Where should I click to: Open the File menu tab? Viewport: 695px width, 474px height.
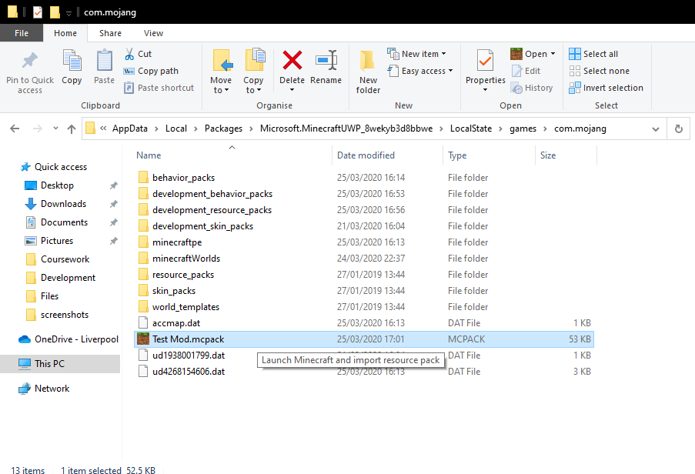click(x=22, y=33)
